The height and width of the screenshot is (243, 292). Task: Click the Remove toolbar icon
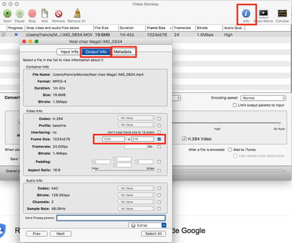click(x=58, y=14)
